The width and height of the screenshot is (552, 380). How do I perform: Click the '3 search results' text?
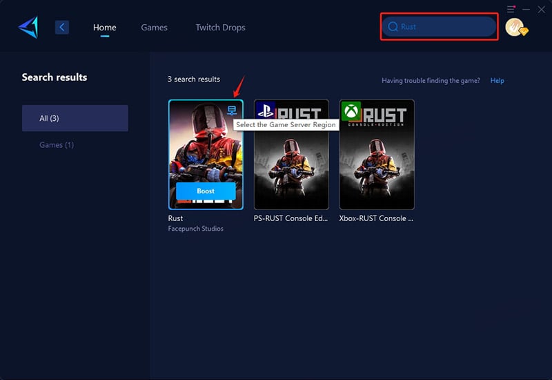194,79
